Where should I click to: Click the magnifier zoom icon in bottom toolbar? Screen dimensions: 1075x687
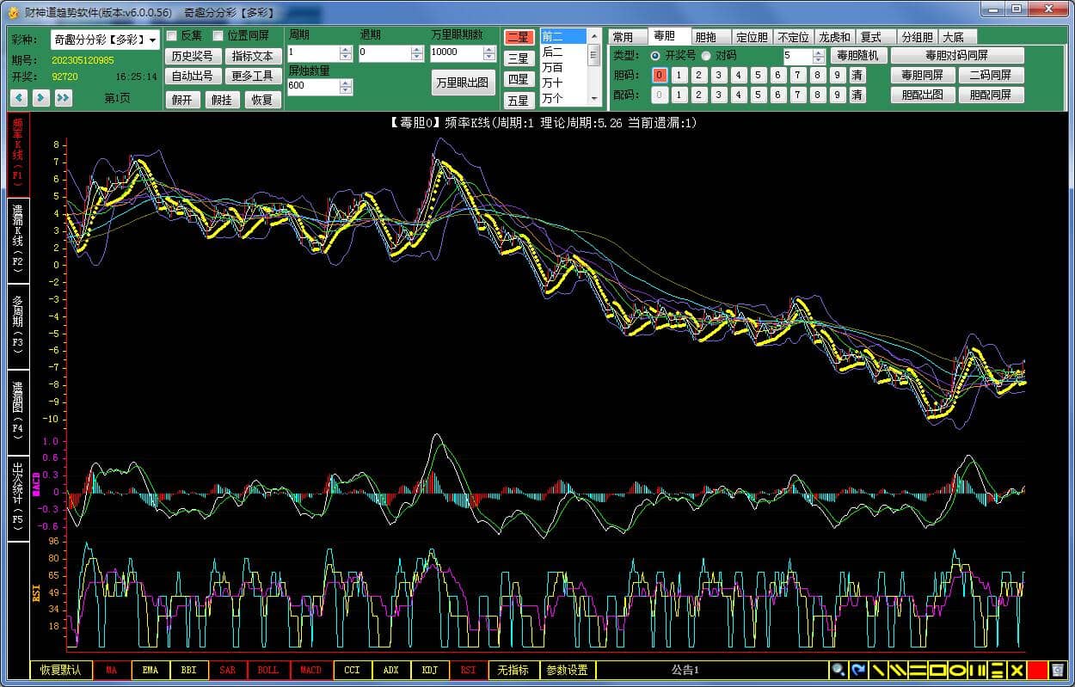pyautogui.click(x=838, y=670)
